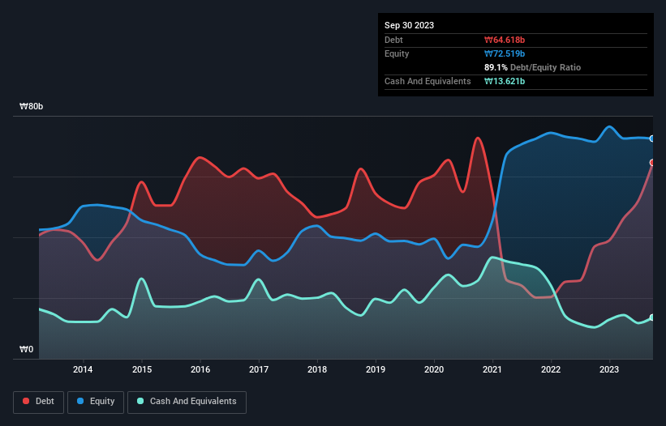Click the 2020 x-axis label
Image resolution: width=666 pixels, height=426 pixels.
pos(434,369)
